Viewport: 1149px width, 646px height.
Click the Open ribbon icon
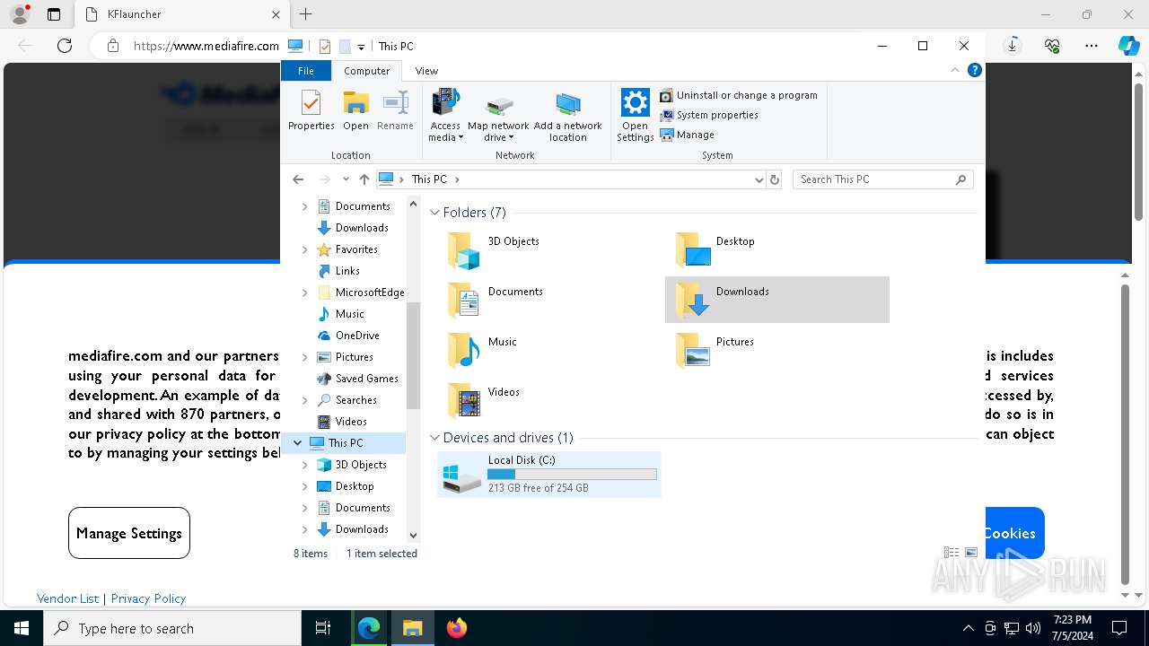355,110
